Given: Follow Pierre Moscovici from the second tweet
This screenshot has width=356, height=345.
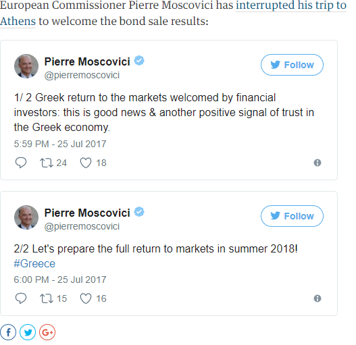Looking at the screenshot, I should click(292, 216).
